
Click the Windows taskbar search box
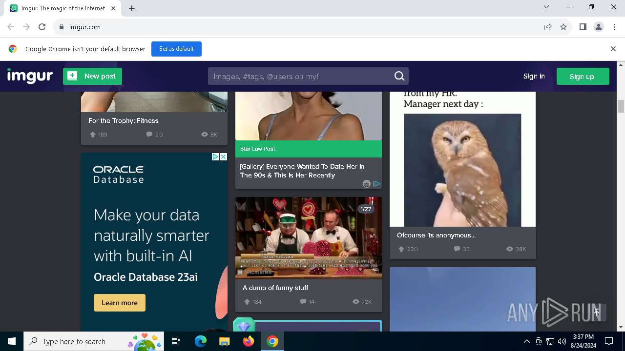tap(95, 341)
